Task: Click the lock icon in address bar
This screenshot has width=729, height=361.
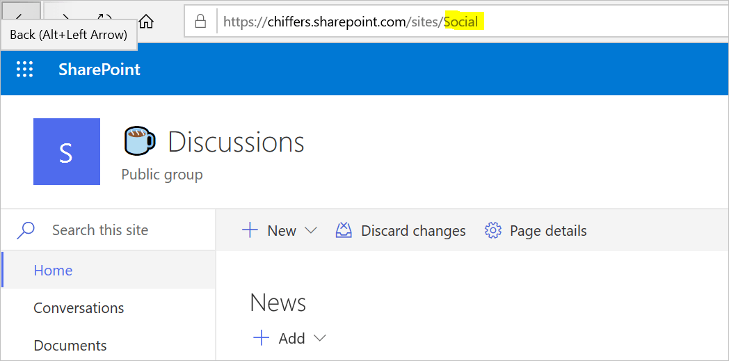Action: (200, 22)
